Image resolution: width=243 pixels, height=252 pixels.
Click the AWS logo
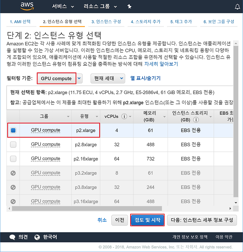point(27,6)
